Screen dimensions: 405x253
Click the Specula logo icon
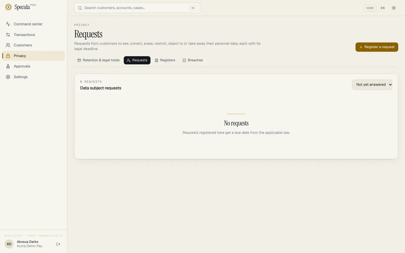click(x=8, y=7)
